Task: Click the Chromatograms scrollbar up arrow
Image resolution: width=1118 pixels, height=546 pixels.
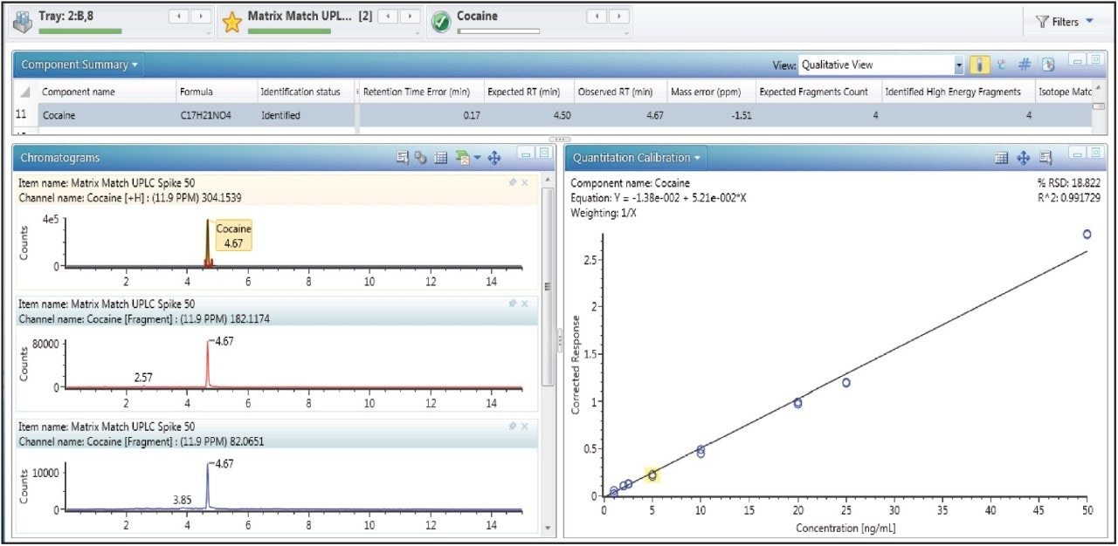Action: click(x=548, y=180)
